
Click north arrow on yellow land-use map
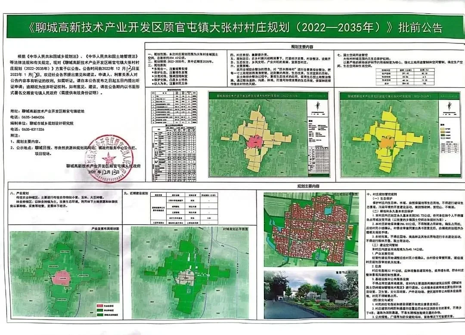pyautogui.click(x=449, y=105)
